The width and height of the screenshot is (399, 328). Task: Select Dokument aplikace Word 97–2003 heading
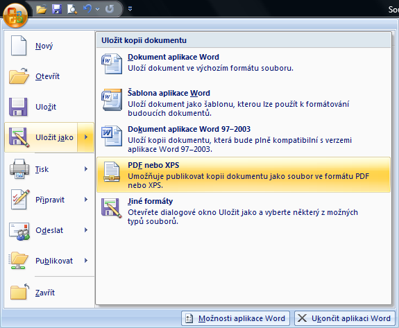189,129
